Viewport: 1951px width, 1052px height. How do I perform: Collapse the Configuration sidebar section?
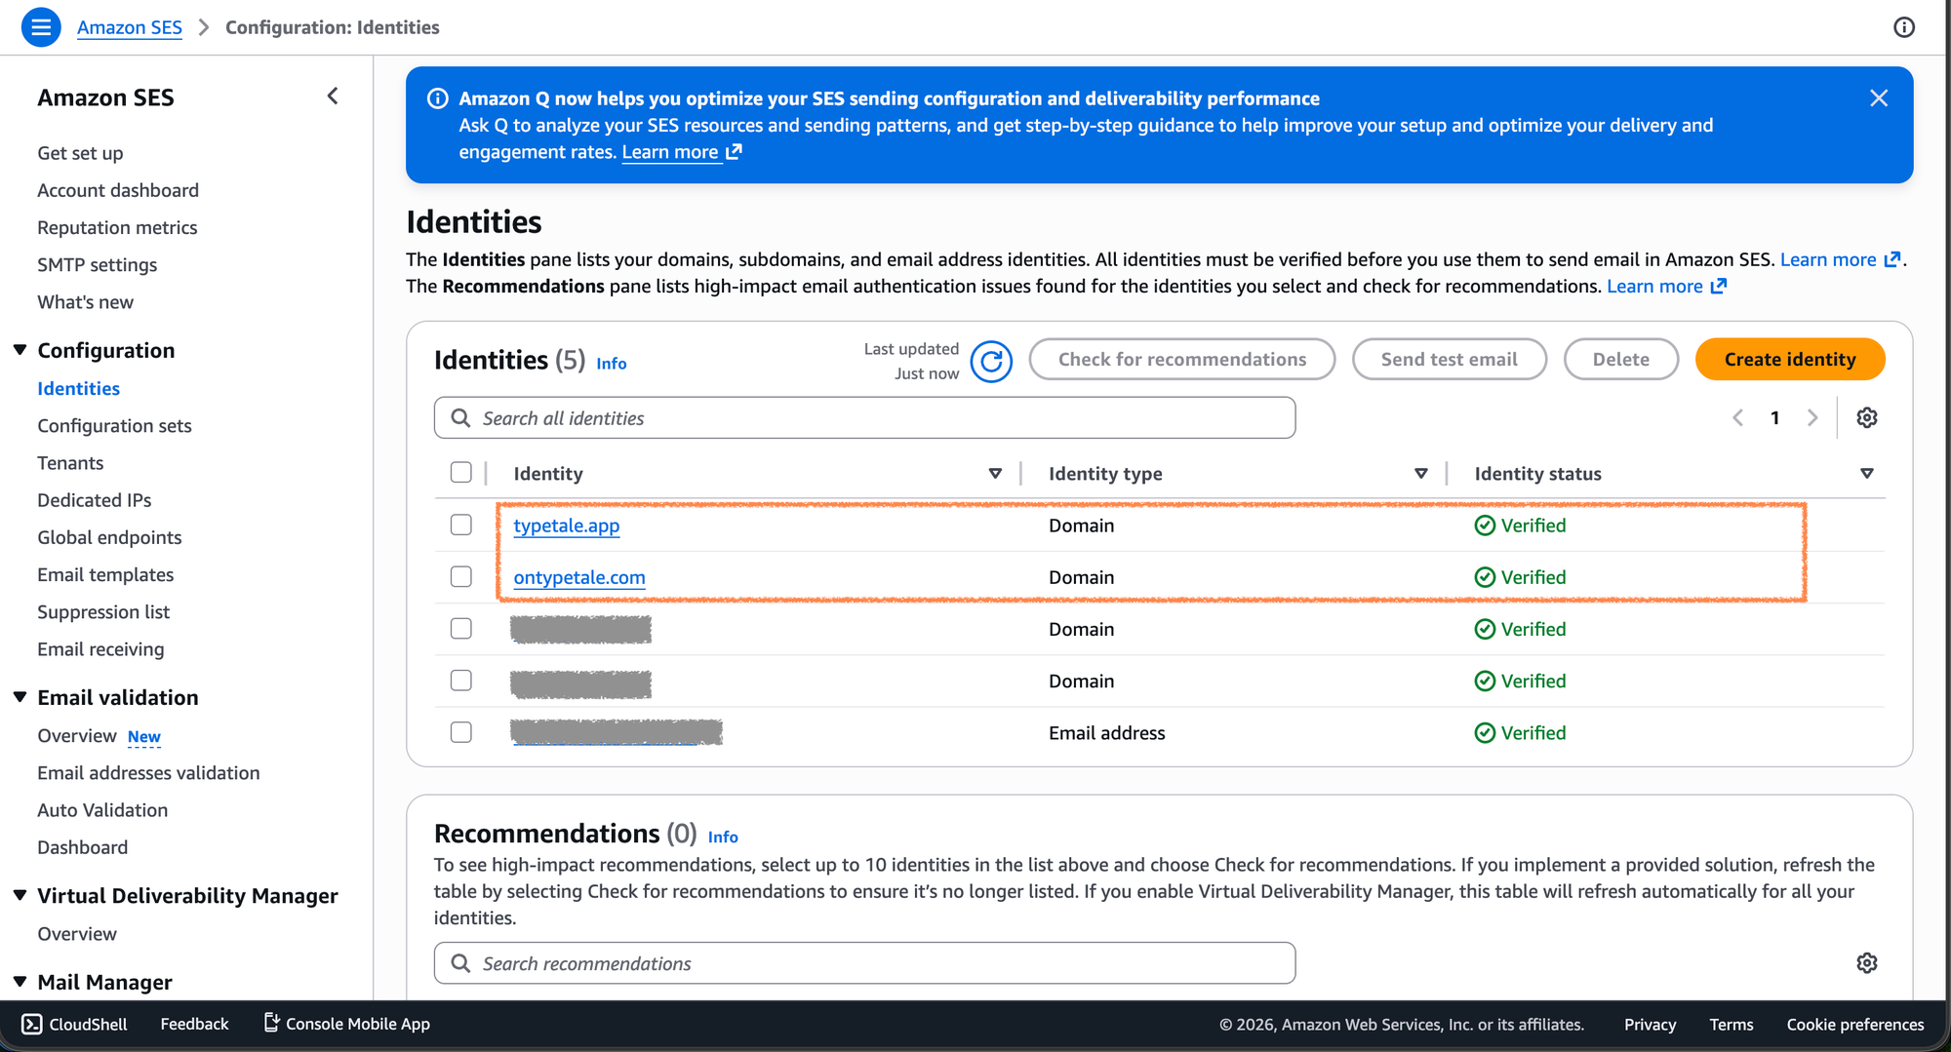tap(20, 350)
